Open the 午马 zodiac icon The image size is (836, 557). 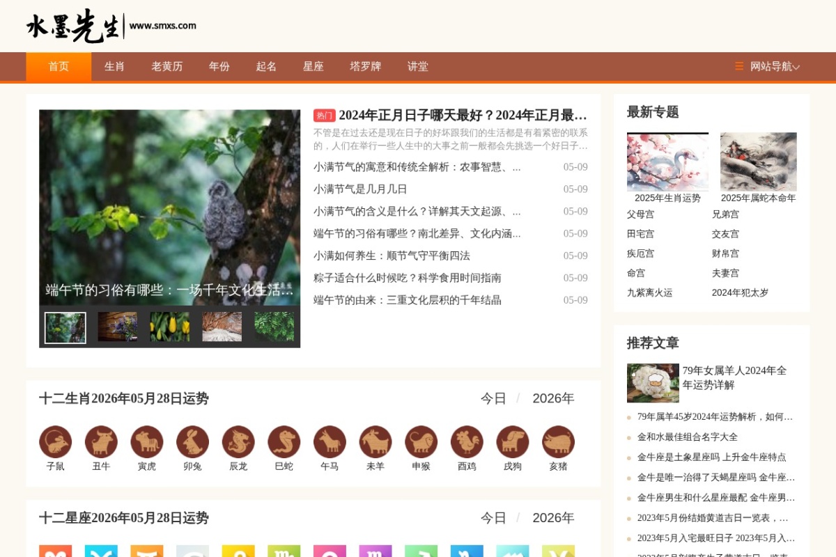click(x=330, y=442)
